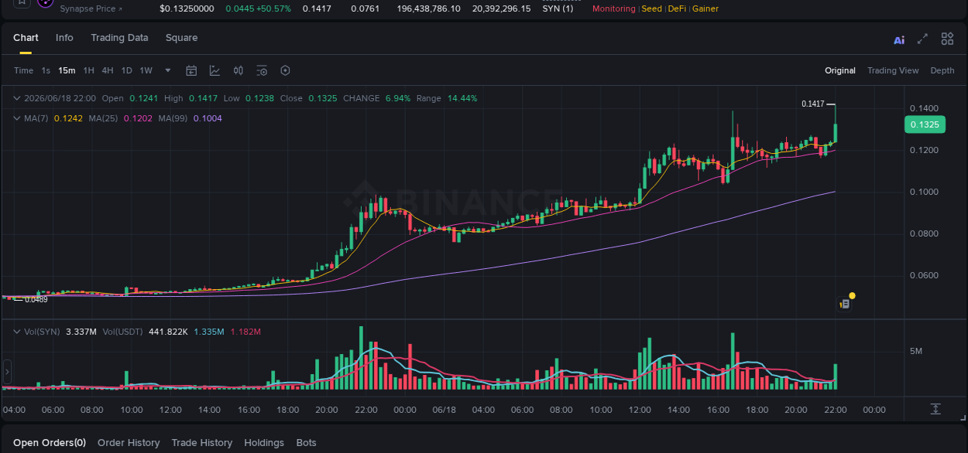This screenshot has height=453, width=968.
Task: Open the go-to-date calendar icon
Action: tap(191, 70)
